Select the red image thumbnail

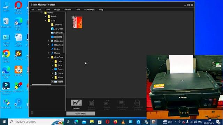(77, 22)
